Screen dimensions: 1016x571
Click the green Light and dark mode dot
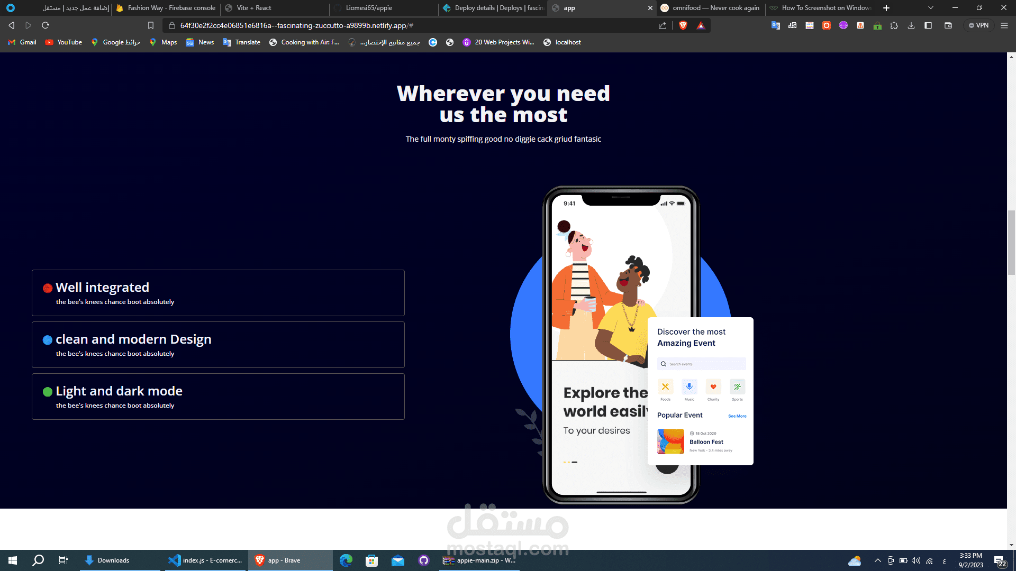[48, 392]
